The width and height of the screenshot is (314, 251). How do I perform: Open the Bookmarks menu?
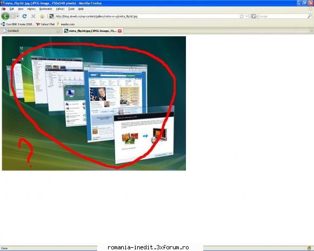(45, 9)
